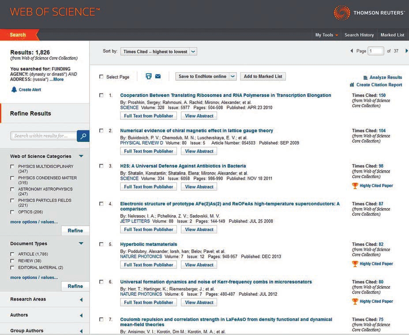Tick checkbox for result 2
The height and width of the screenshot is (335, 409).
tap(101, 131)
